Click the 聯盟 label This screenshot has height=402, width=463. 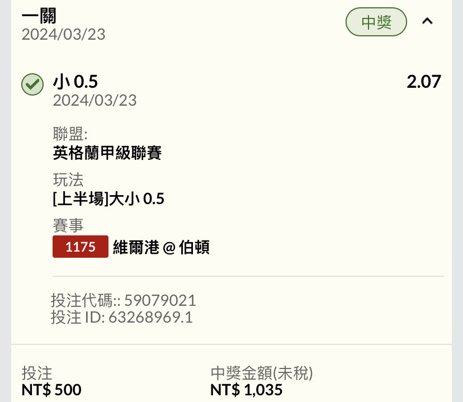[x=70, y=134]
